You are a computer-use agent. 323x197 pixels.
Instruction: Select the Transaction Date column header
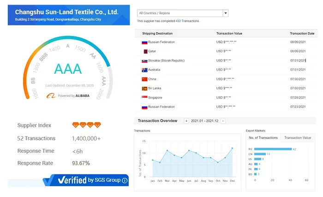[x=302, y=33]
